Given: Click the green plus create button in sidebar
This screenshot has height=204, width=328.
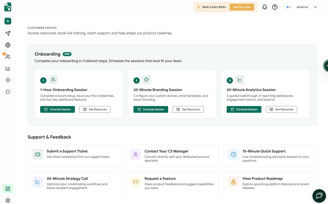Looking at the screenshot, I should 8,21.
